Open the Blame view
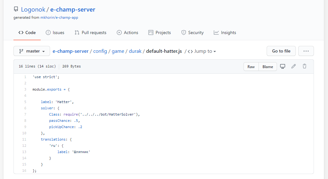This screenshot has width=328, height=179. 268,67
